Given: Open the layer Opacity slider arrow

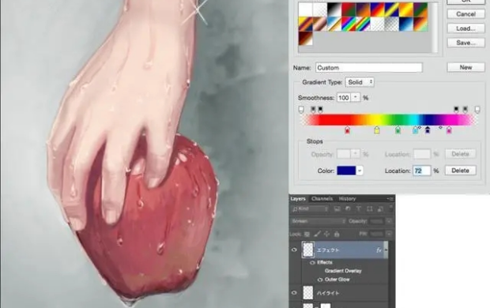Looking at the screenshot, I should (x=389, y=221).
